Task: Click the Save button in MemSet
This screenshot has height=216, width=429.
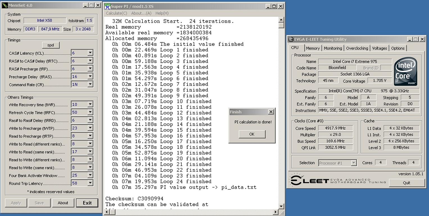Action: [39, 203]
